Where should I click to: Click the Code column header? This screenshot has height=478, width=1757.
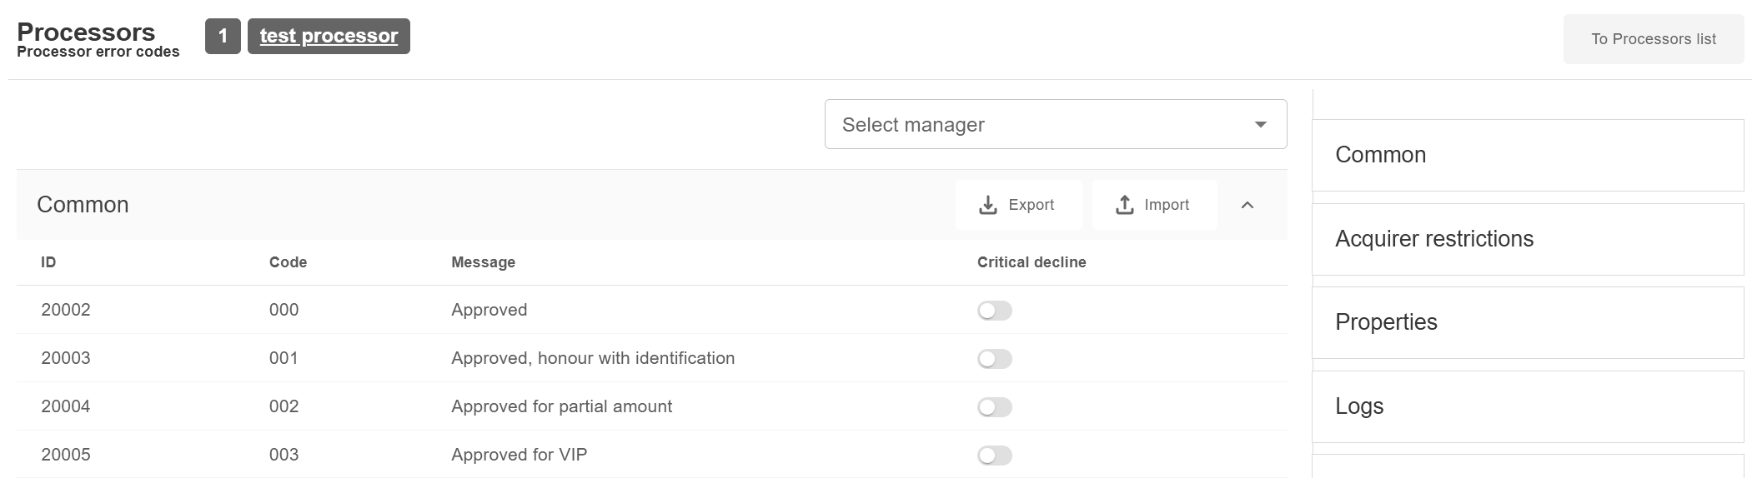pos(288,262)
